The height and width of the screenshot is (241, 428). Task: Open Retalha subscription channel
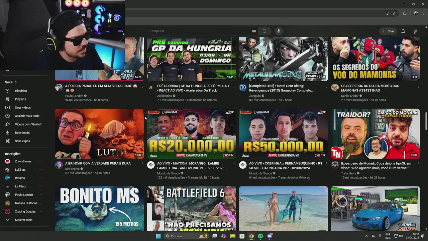pos(24,178)
